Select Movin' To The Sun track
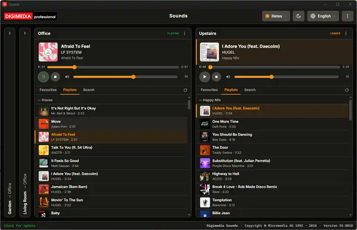This screenshot has width=357, height=230. pyautogui.click(x=111, y=202)
